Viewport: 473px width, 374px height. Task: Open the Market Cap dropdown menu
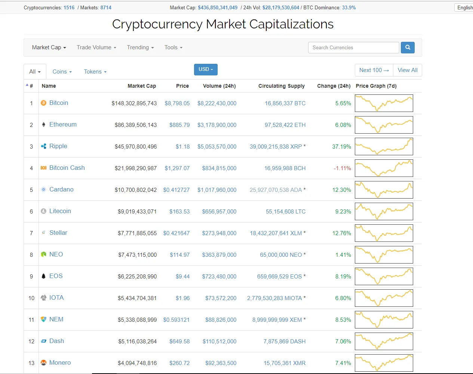(x=49, y=47)
